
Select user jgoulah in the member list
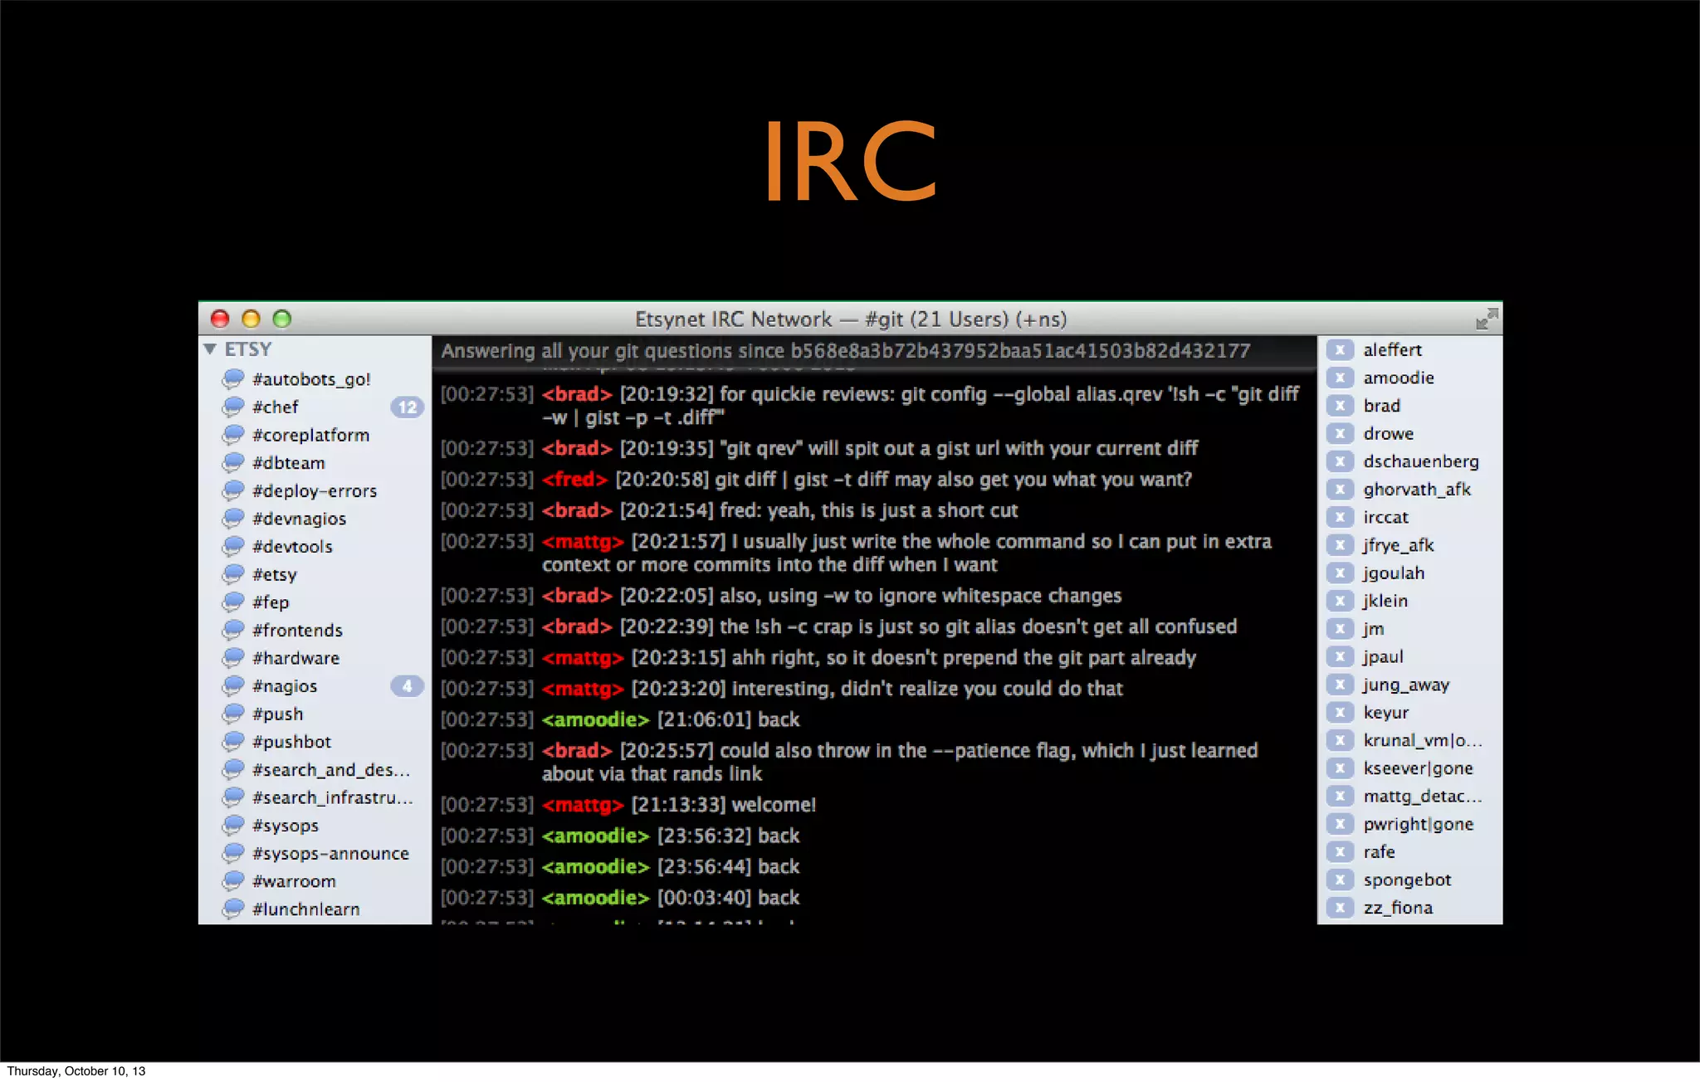(1394, 573)
